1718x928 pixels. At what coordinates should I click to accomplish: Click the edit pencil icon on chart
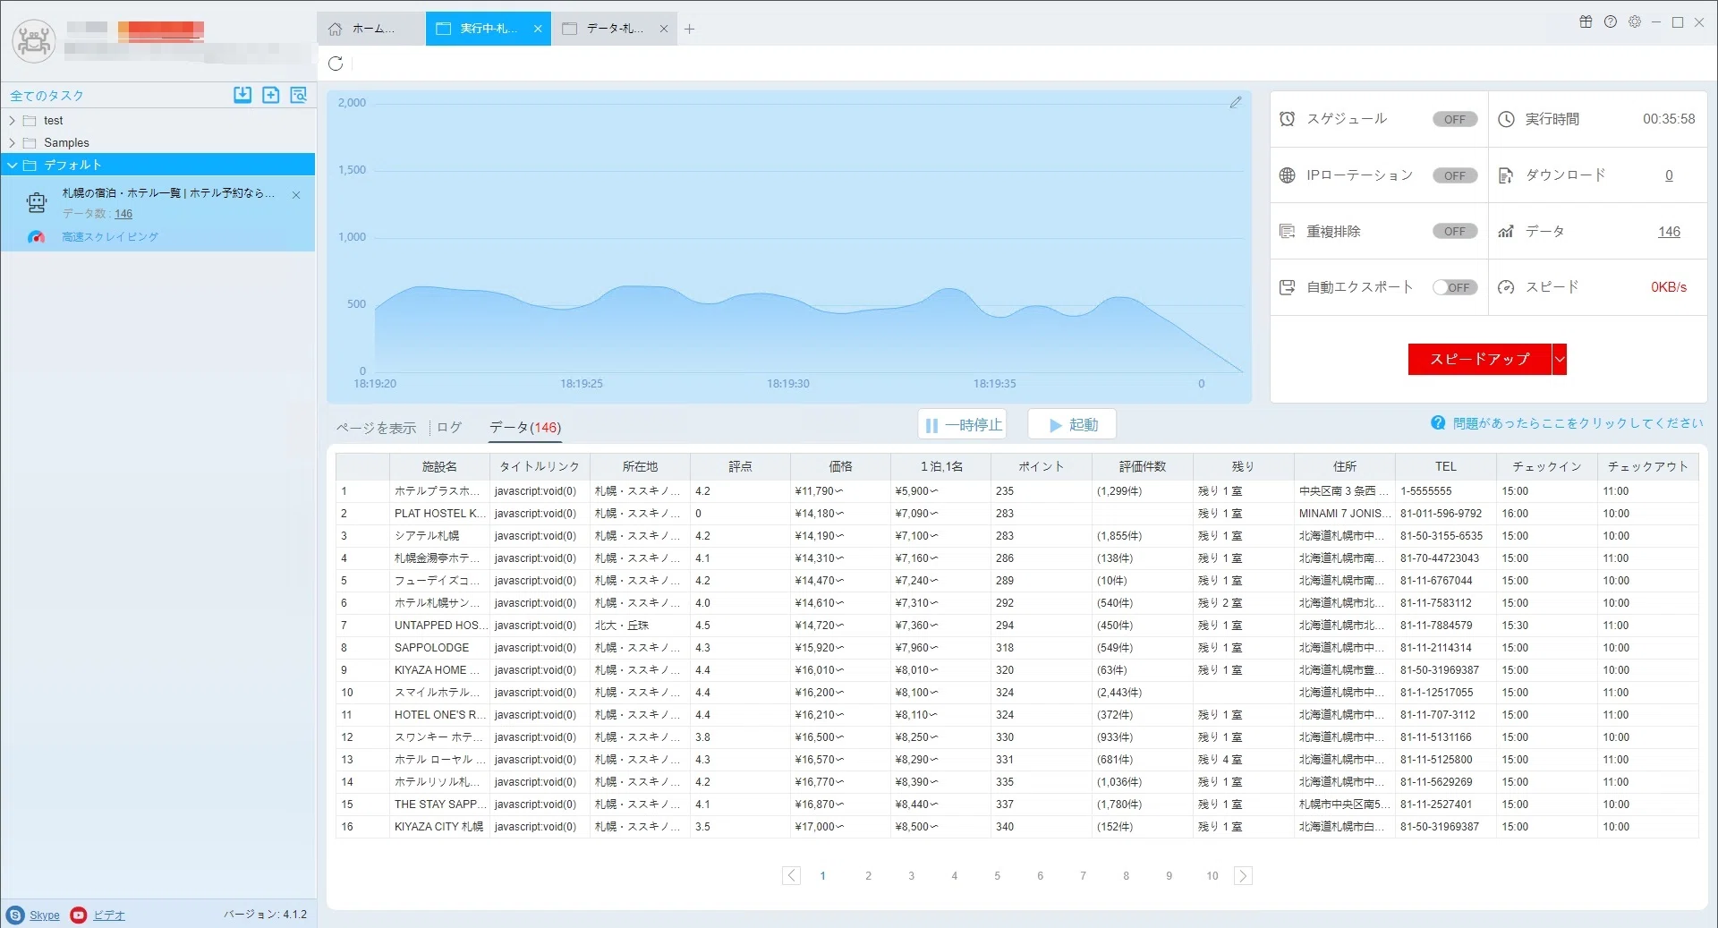click(1235, 103)
